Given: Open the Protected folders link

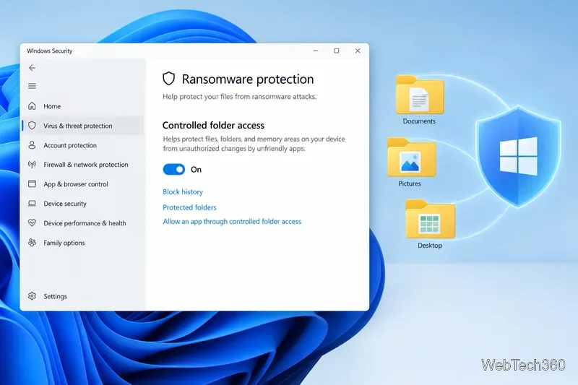Looking at the screenshot, I should coord(189,207).
